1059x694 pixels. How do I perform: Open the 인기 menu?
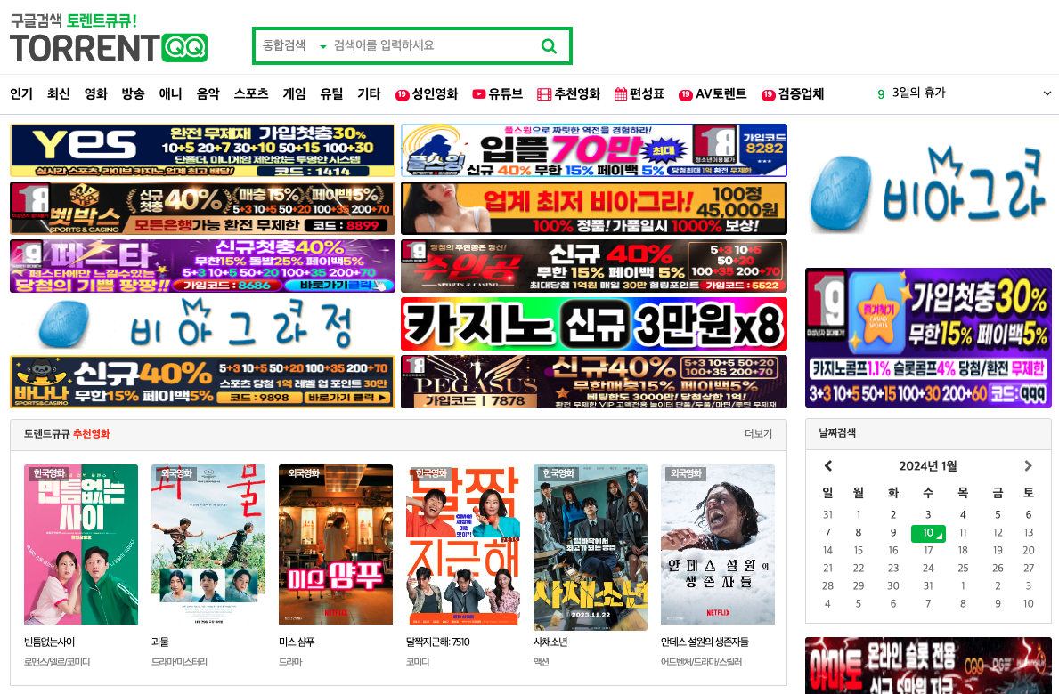tap(21, 93)
